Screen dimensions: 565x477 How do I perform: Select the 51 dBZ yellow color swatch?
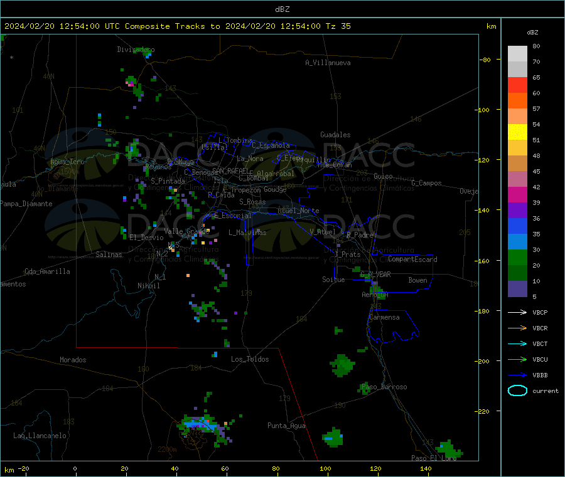(x=517, y=132)
